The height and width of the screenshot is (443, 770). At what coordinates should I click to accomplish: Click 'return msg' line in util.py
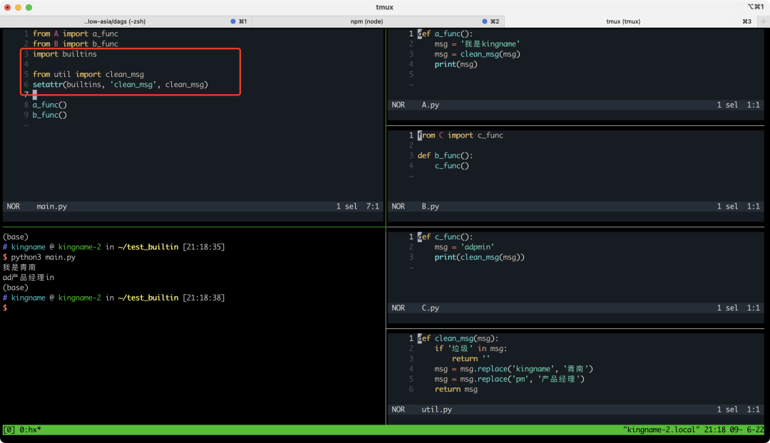tap(456, 390)
